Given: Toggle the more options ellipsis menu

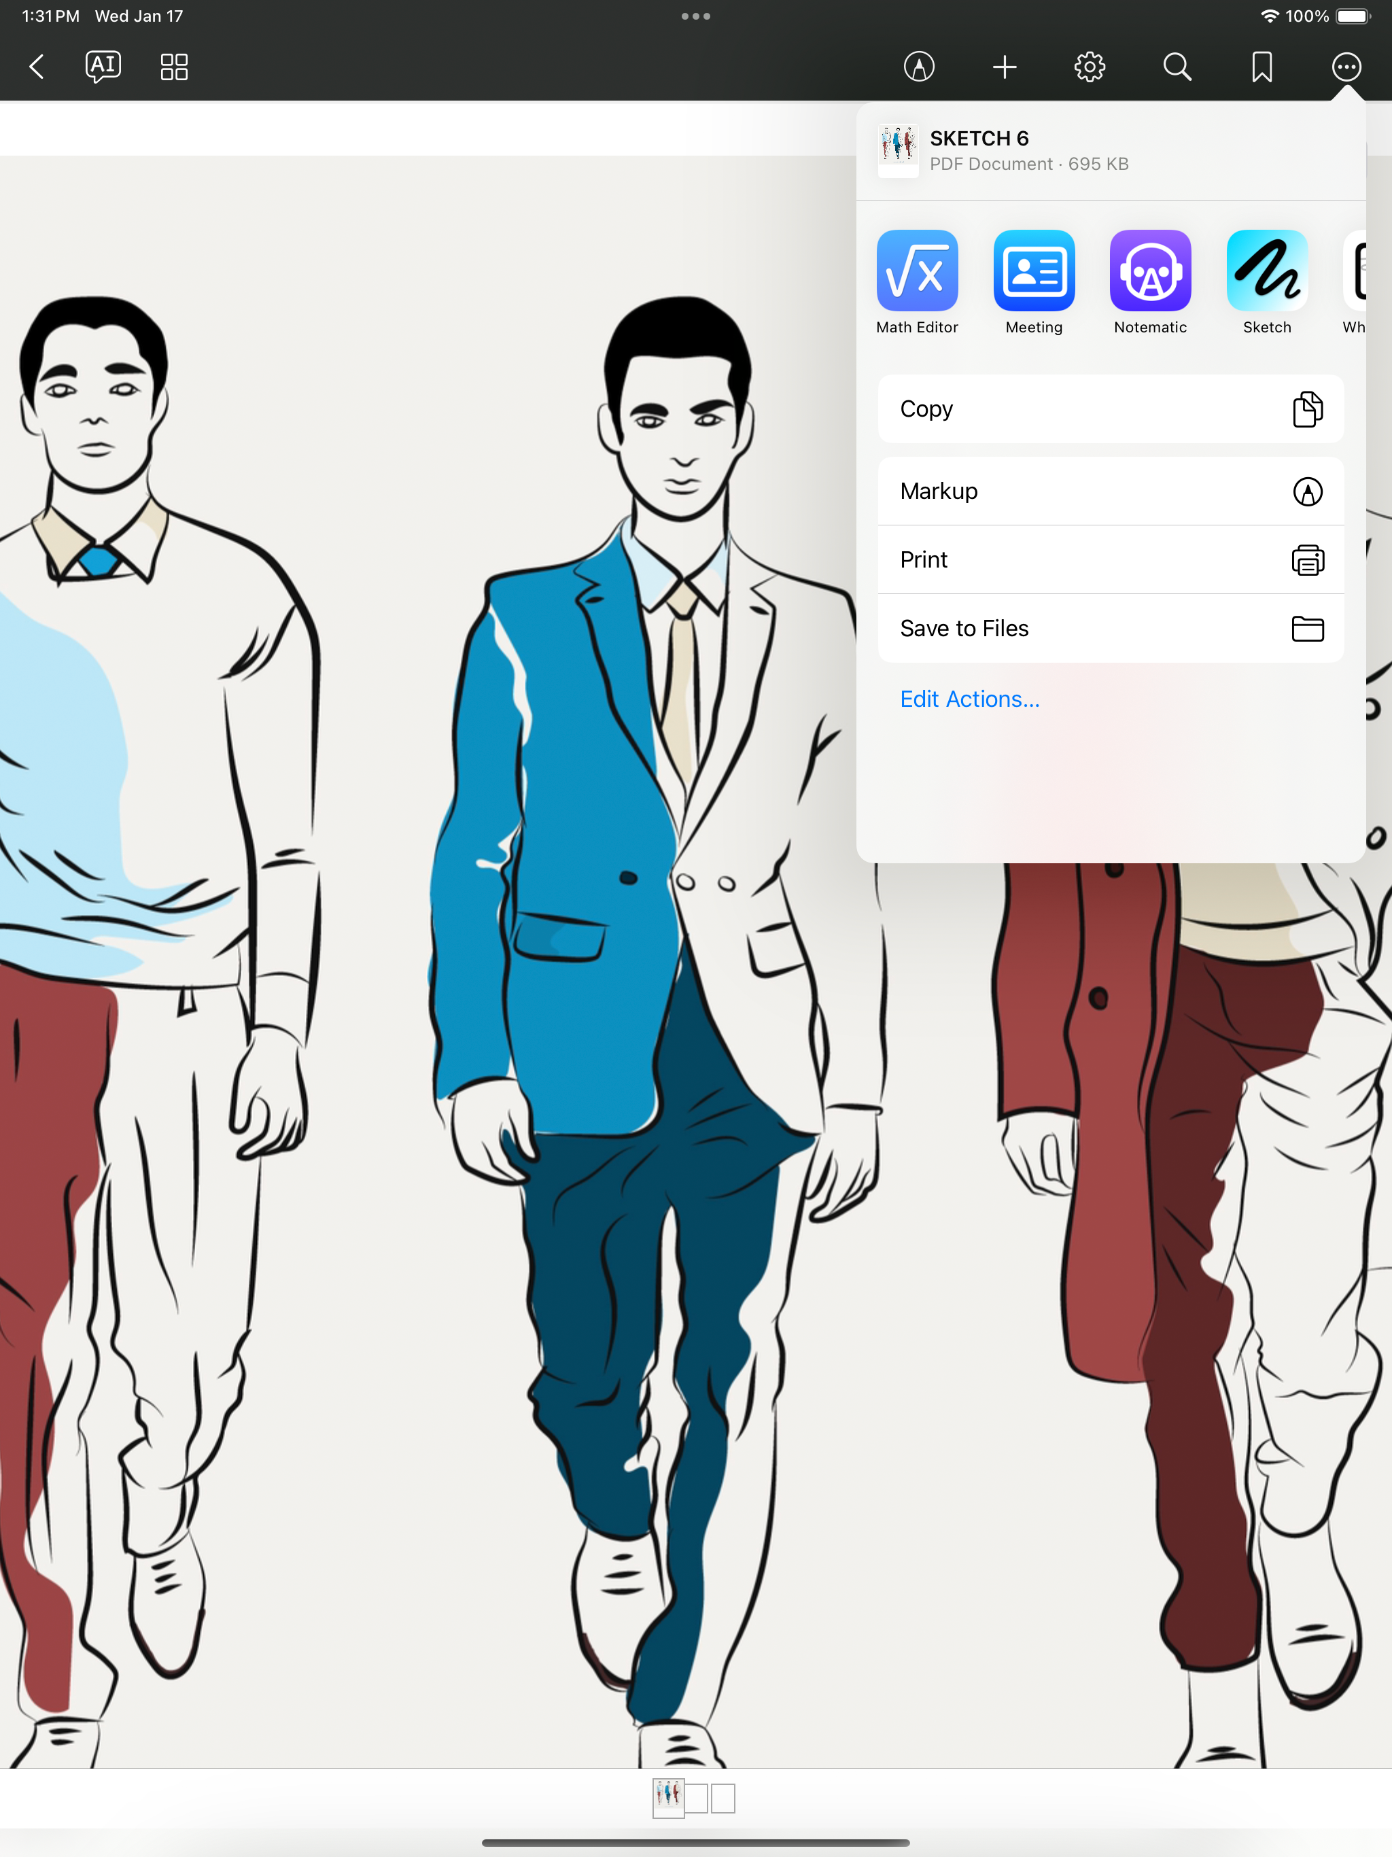Looking at the screenshot, I should [x=1346, y=67].
